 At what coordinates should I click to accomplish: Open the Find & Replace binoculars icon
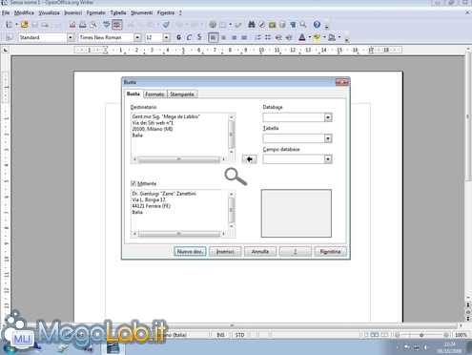pos(252,25)
